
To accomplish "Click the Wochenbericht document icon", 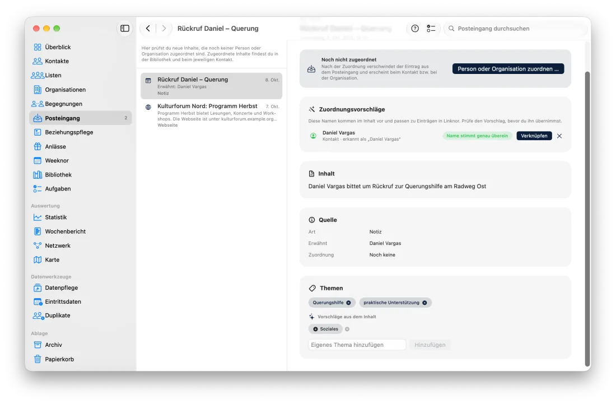I will 38,231.
